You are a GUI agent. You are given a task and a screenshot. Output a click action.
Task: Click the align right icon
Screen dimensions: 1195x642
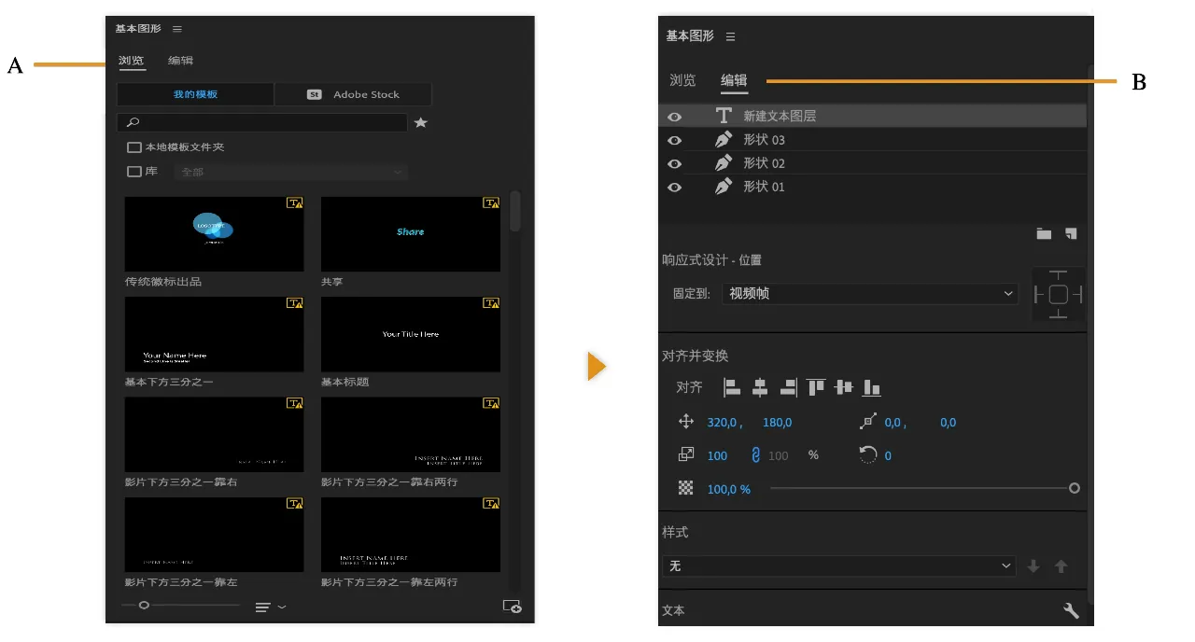[x=788, y=387]
